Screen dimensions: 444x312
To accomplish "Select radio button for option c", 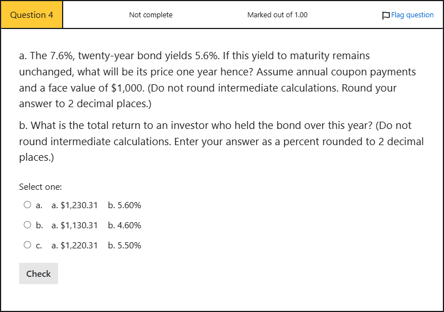I will tap(27, 244).
